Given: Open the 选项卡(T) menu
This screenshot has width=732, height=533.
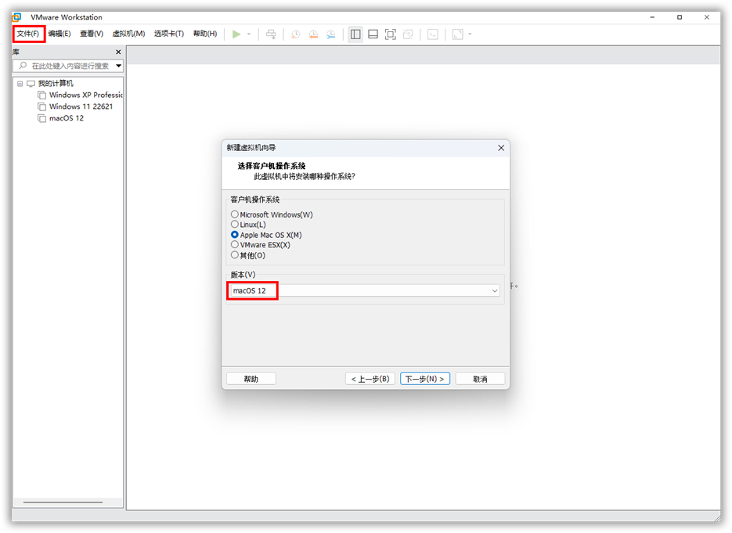Looking at the screenshot, I should pyautogui.click(x=169, y=34).
